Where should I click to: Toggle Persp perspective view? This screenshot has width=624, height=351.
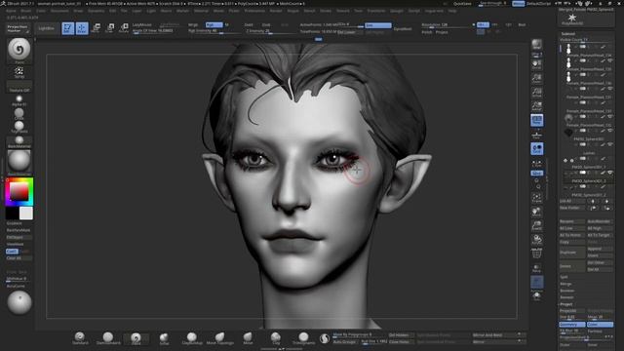536,120
